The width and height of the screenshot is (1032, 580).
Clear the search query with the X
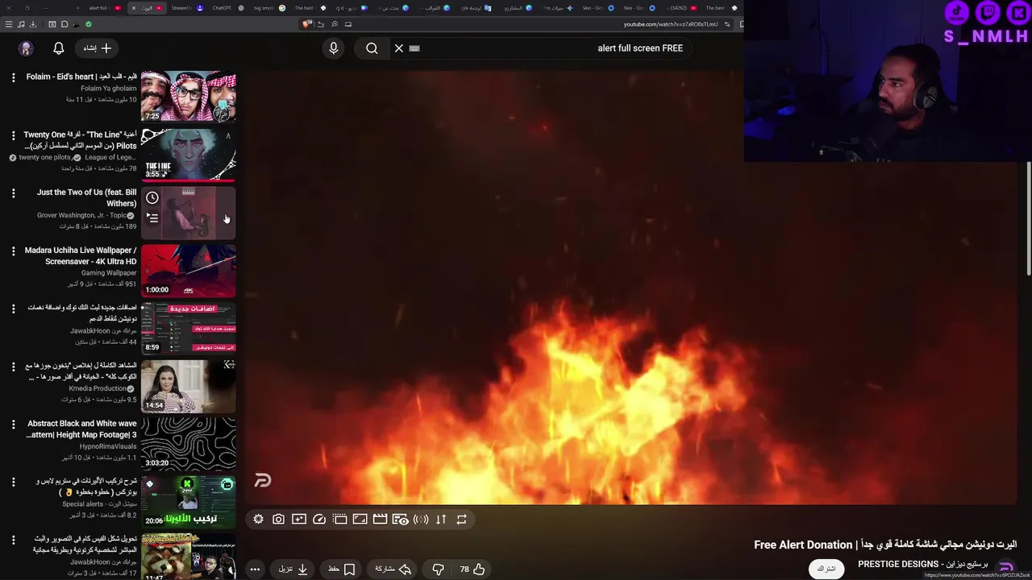(x=398, y=48)
